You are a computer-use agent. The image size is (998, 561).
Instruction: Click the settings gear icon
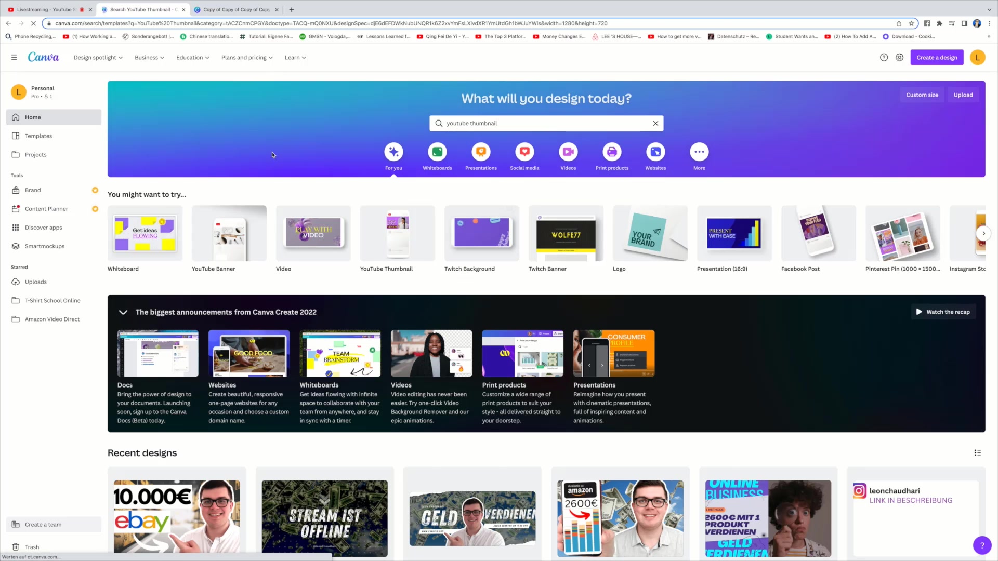point(899,58)
